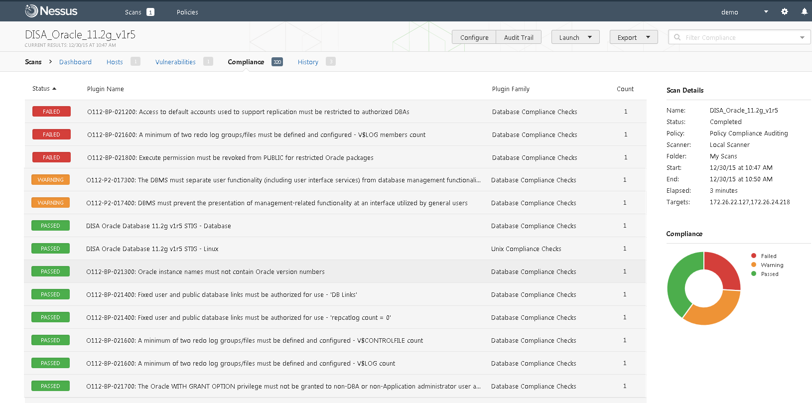This screenshot has height=403, width=812.
Task: Click WARNING badge for O112-P2-017400
Action: (50, 203)
